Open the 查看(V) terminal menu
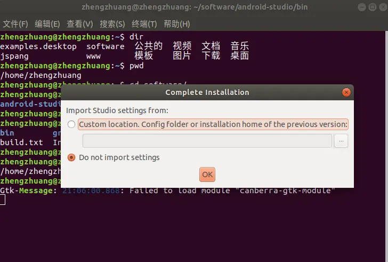Screen dimensions: 388x262 point(80,24)
